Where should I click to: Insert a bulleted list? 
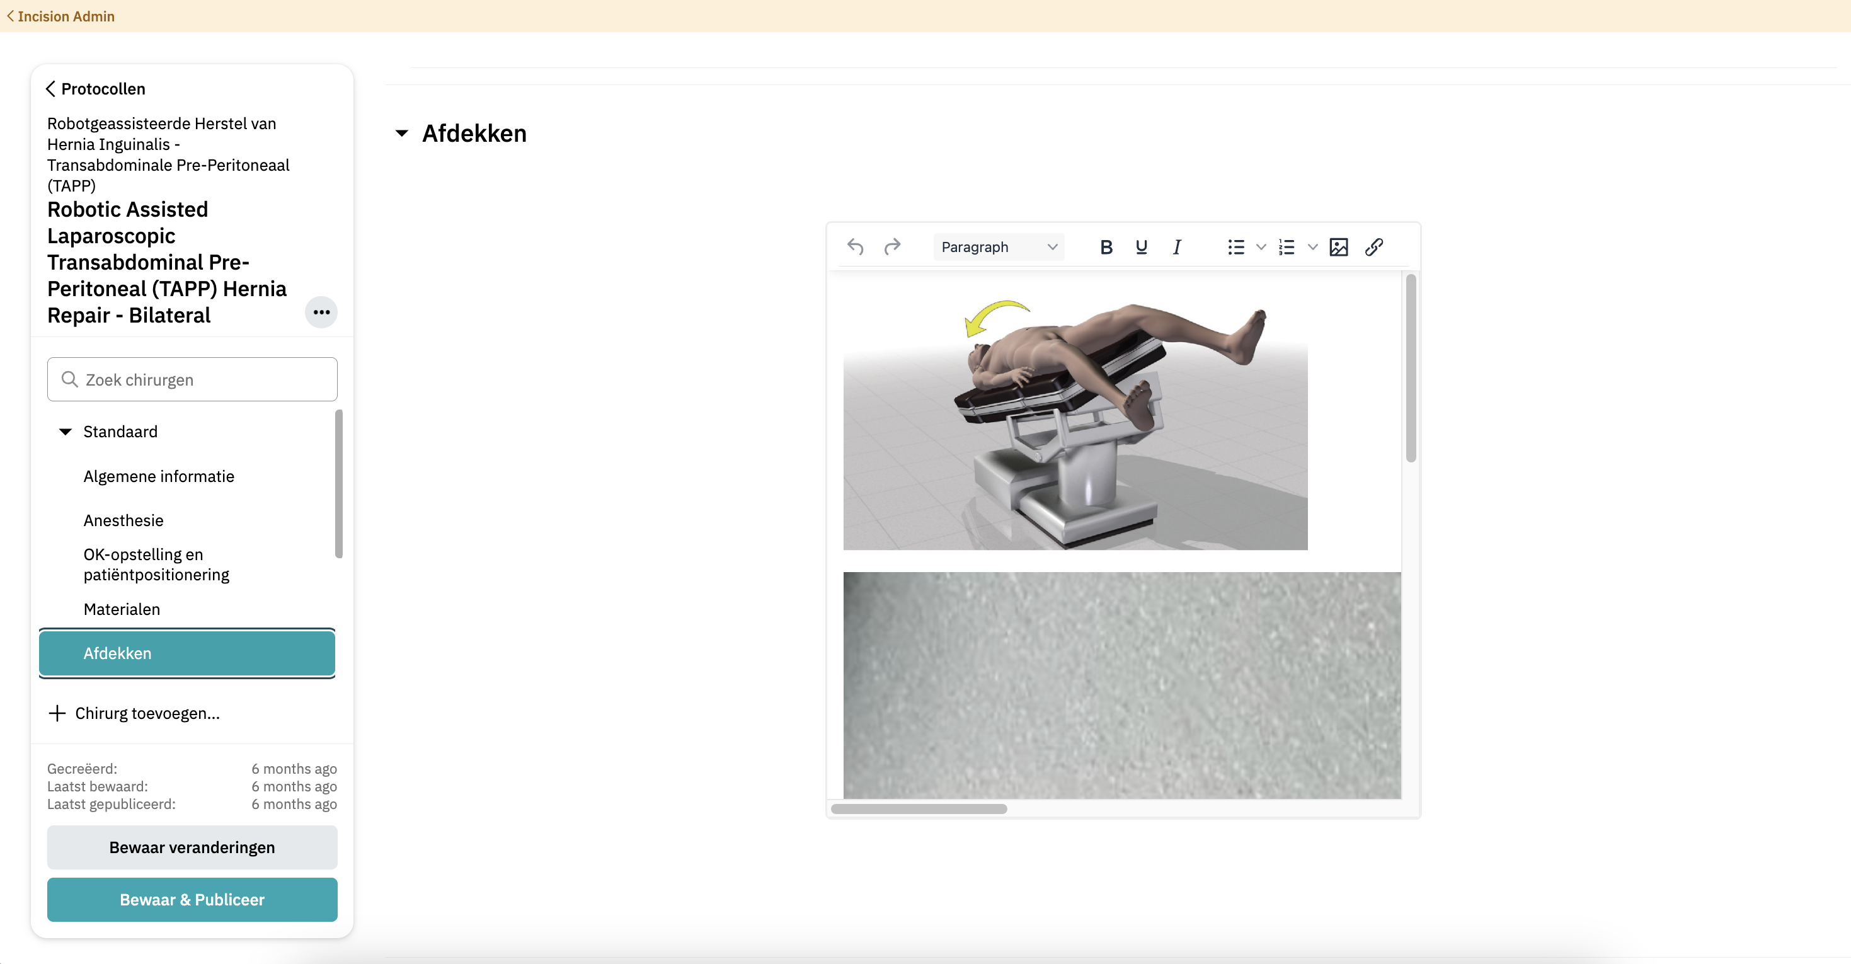pos(1235,246)
